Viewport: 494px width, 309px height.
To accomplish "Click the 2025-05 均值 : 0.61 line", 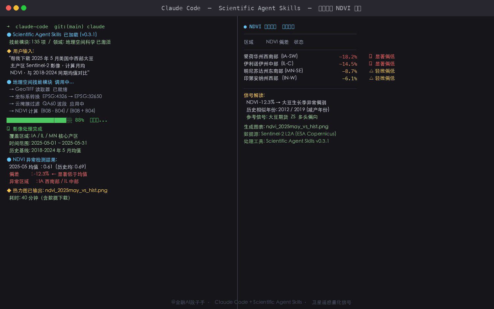I will point(48,167).
